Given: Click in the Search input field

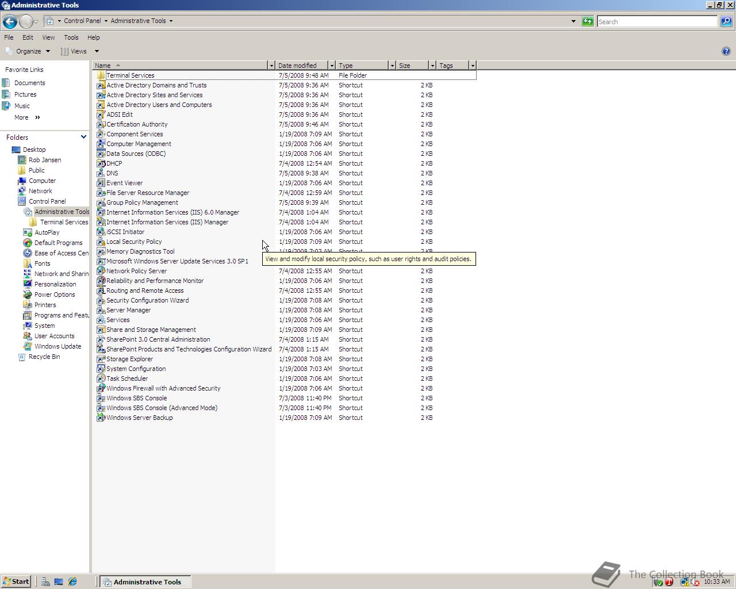Looking at the screenshot, I should (657, 21).
